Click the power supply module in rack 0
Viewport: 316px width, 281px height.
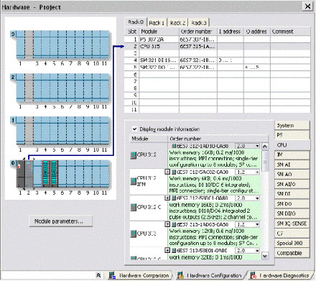tap(21, 174)
